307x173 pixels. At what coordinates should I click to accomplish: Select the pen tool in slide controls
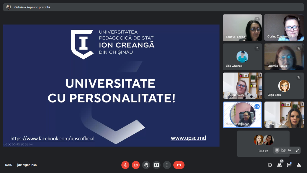14,144
